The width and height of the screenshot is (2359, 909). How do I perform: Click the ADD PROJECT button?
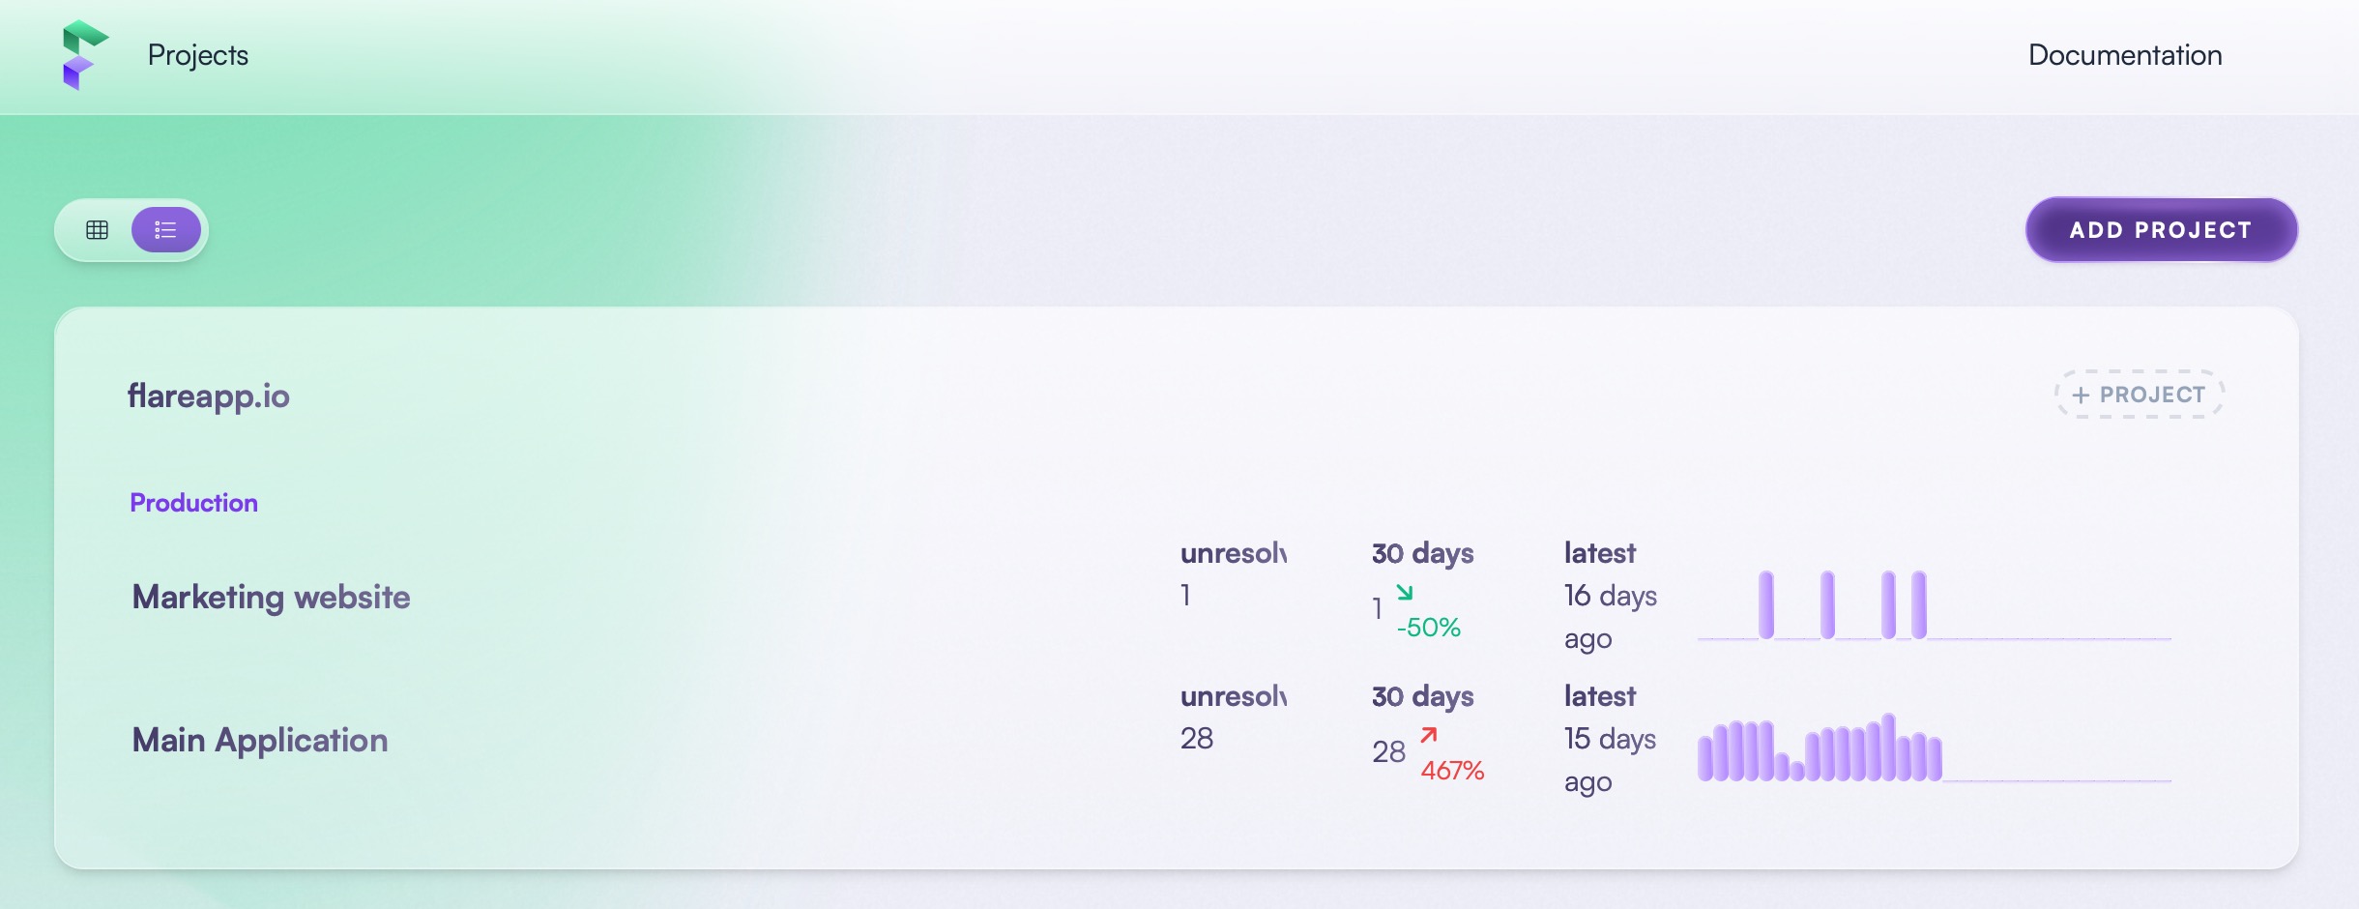pyautogui.click(x=2161, y=230)
